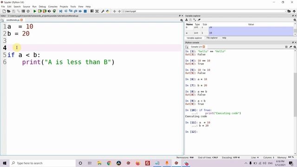Go forward with right arrow
Viewport: 297px width, 167px height.
[119, 11]
